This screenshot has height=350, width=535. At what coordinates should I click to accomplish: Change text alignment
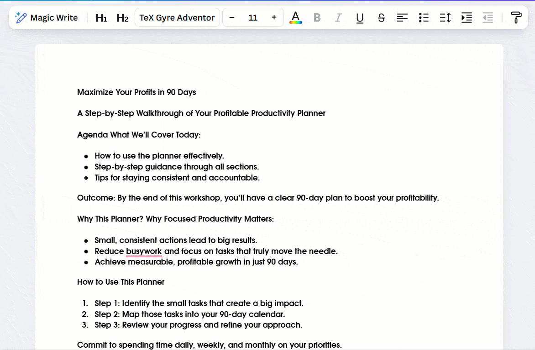tap(402, 17)
